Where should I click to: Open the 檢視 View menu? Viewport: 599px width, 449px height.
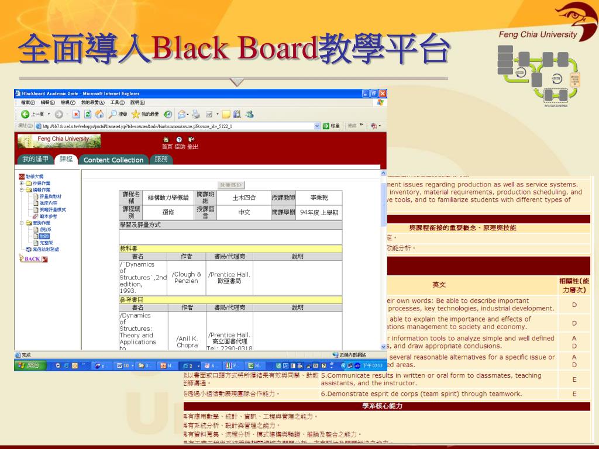click(x=68, y=103)
